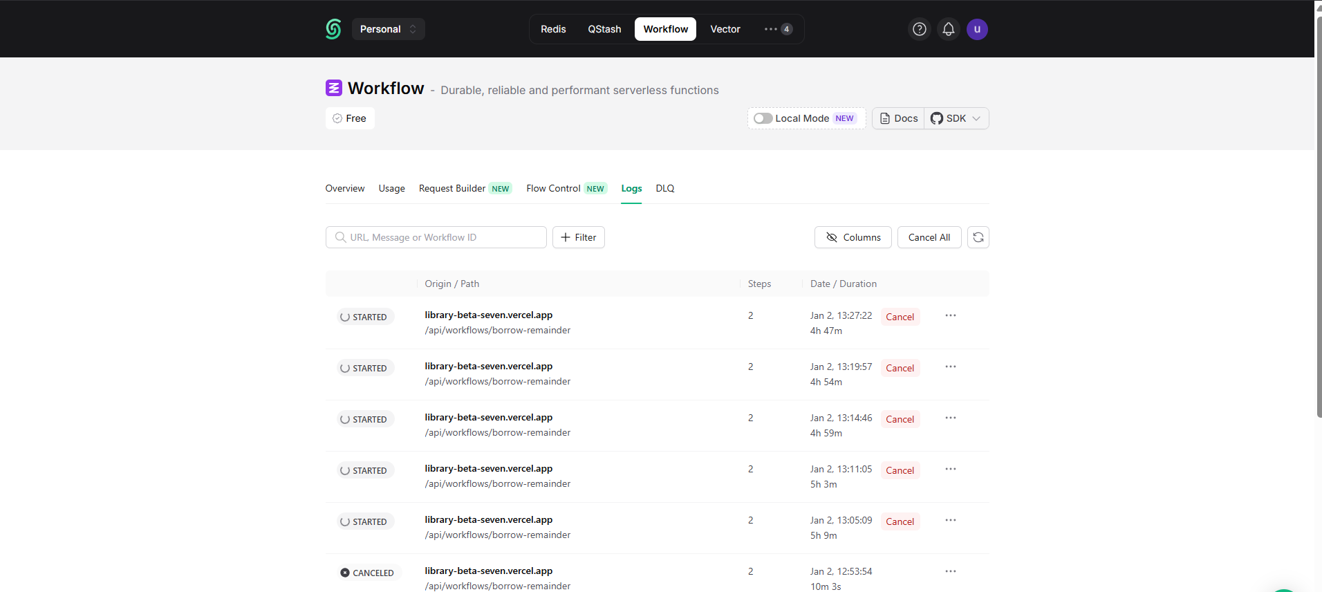Click STARTED status of 13:05:09 run
Screen dimensions: 1322x592
tap(365, 521)
